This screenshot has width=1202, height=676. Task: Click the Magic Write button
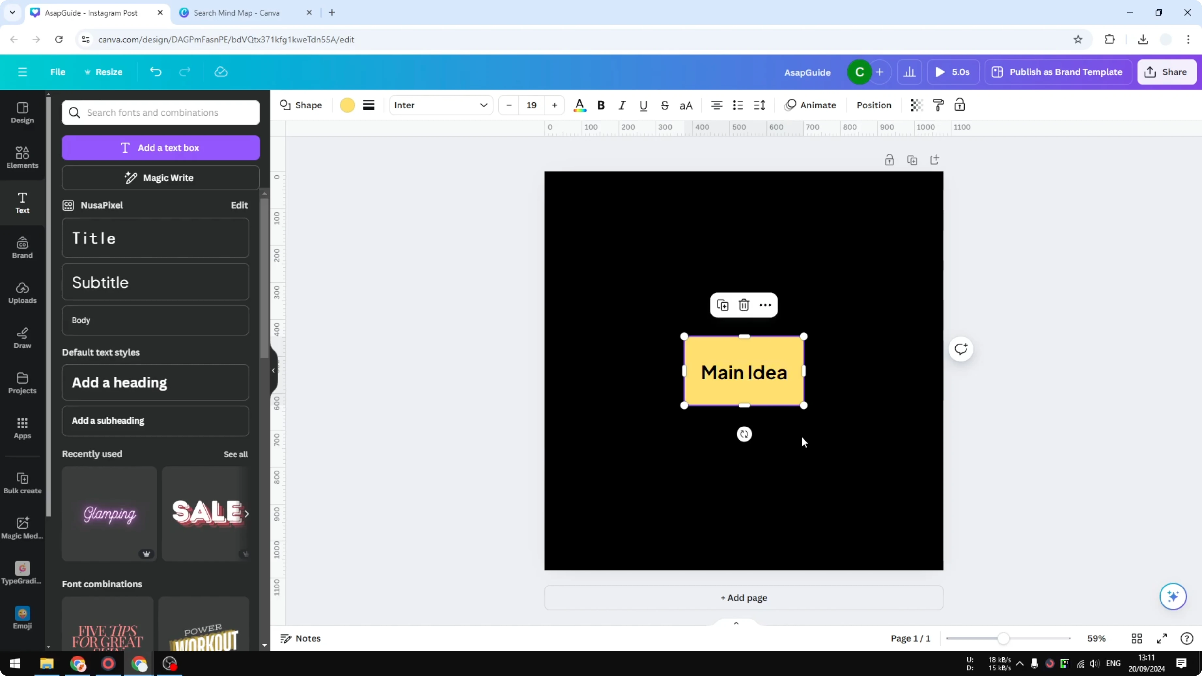(160, 178)
